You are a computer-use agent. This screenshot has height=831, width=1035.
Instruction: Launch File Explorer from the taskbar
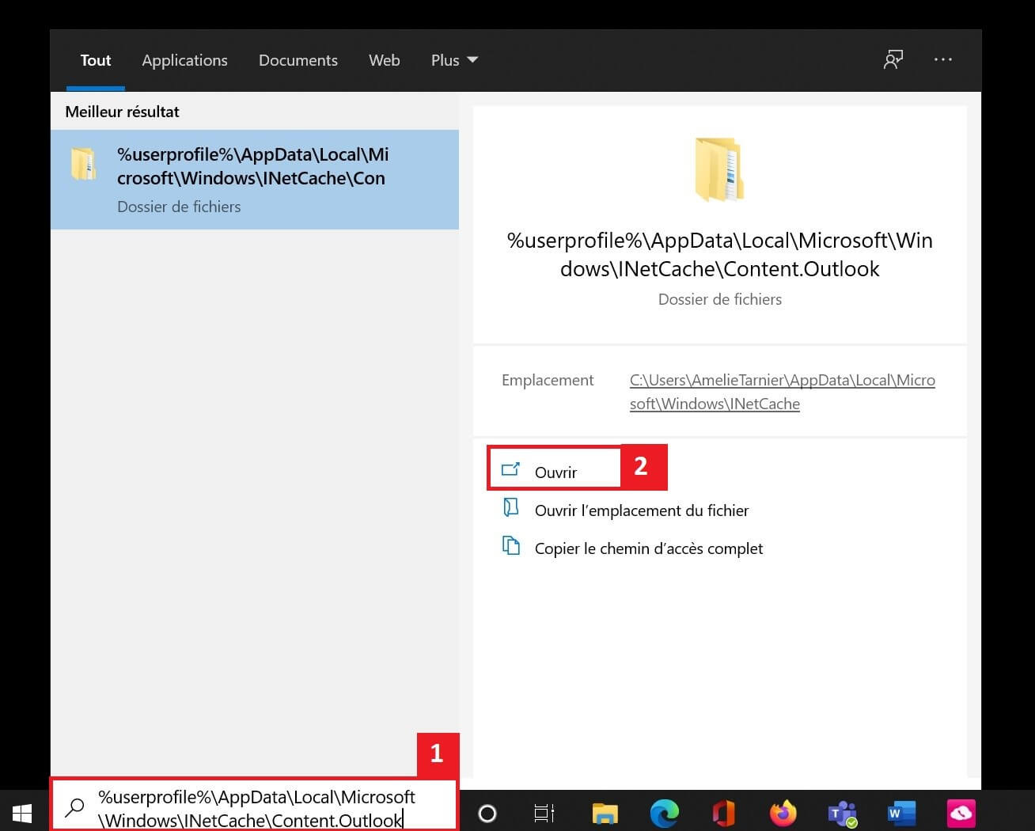(x=605, y=813)
